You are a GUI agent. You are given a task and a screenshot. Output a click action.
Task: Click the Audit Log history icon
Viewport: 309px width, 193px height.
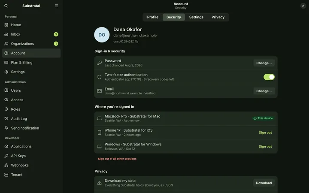tap(6, 118)
